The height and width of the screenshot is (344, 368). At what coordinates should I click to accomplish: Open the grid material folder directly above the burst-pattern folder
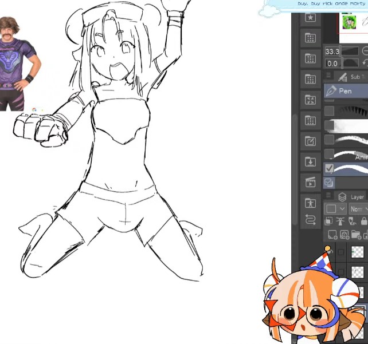click(310, 79)
